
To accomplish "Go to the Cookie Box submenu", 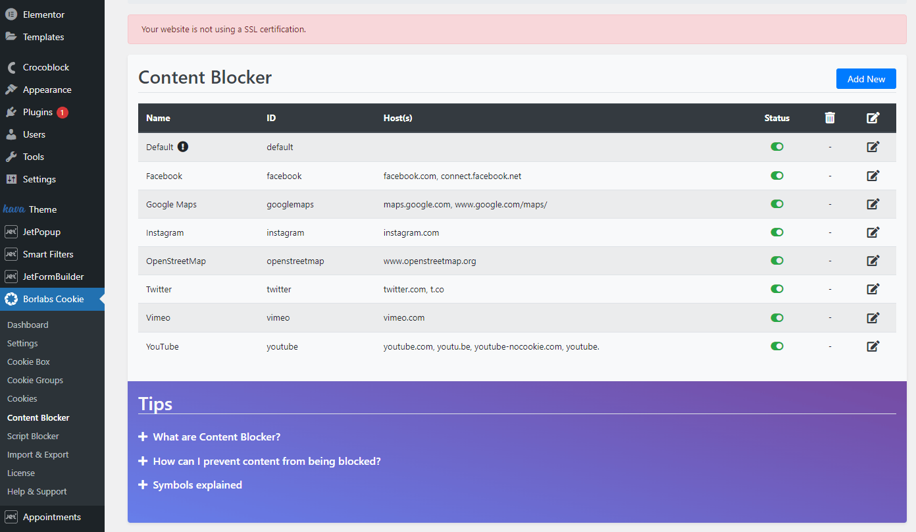I will click(28, 361).
